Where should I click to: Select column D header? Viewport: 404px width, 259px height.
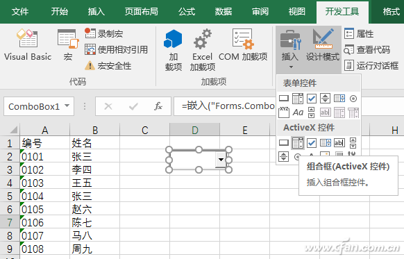(x=195, y=130)
